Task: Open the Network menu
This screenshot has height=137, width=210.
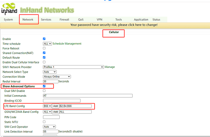Action: (x=28, y=20)
